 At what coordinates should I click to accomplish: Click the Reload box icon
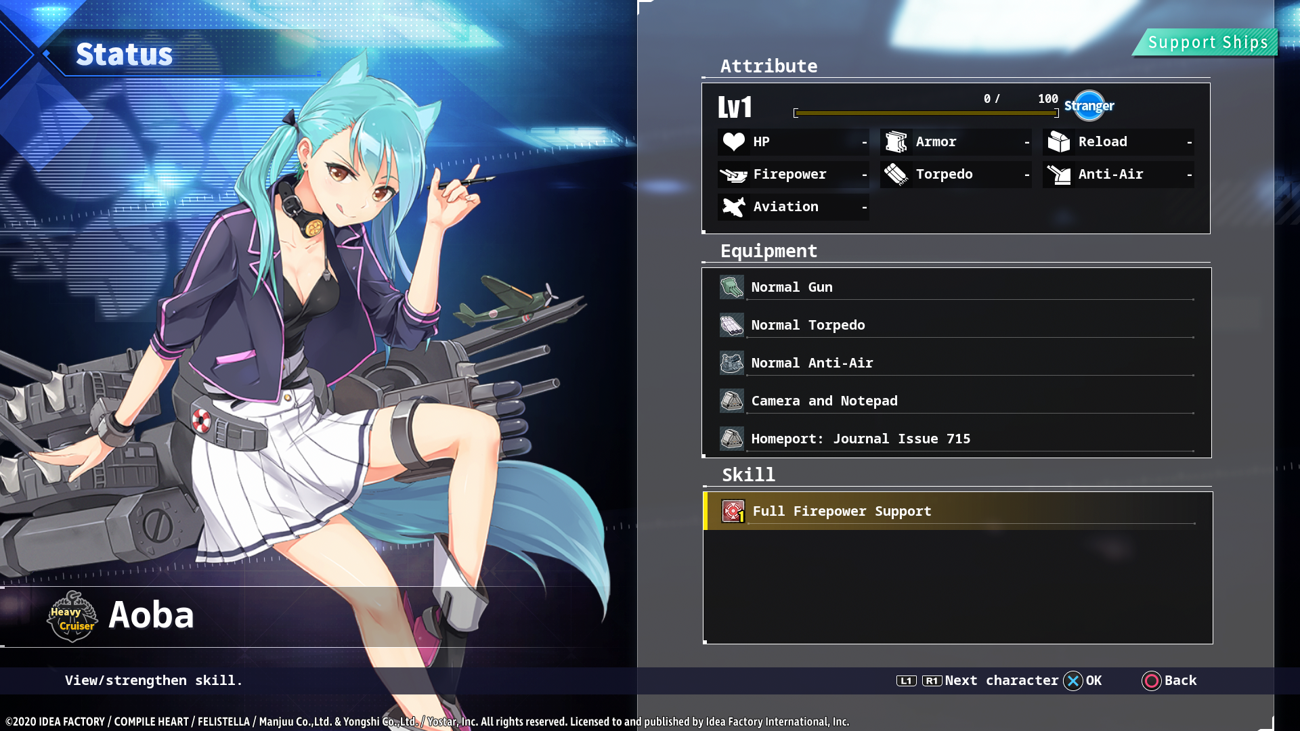1058,141
